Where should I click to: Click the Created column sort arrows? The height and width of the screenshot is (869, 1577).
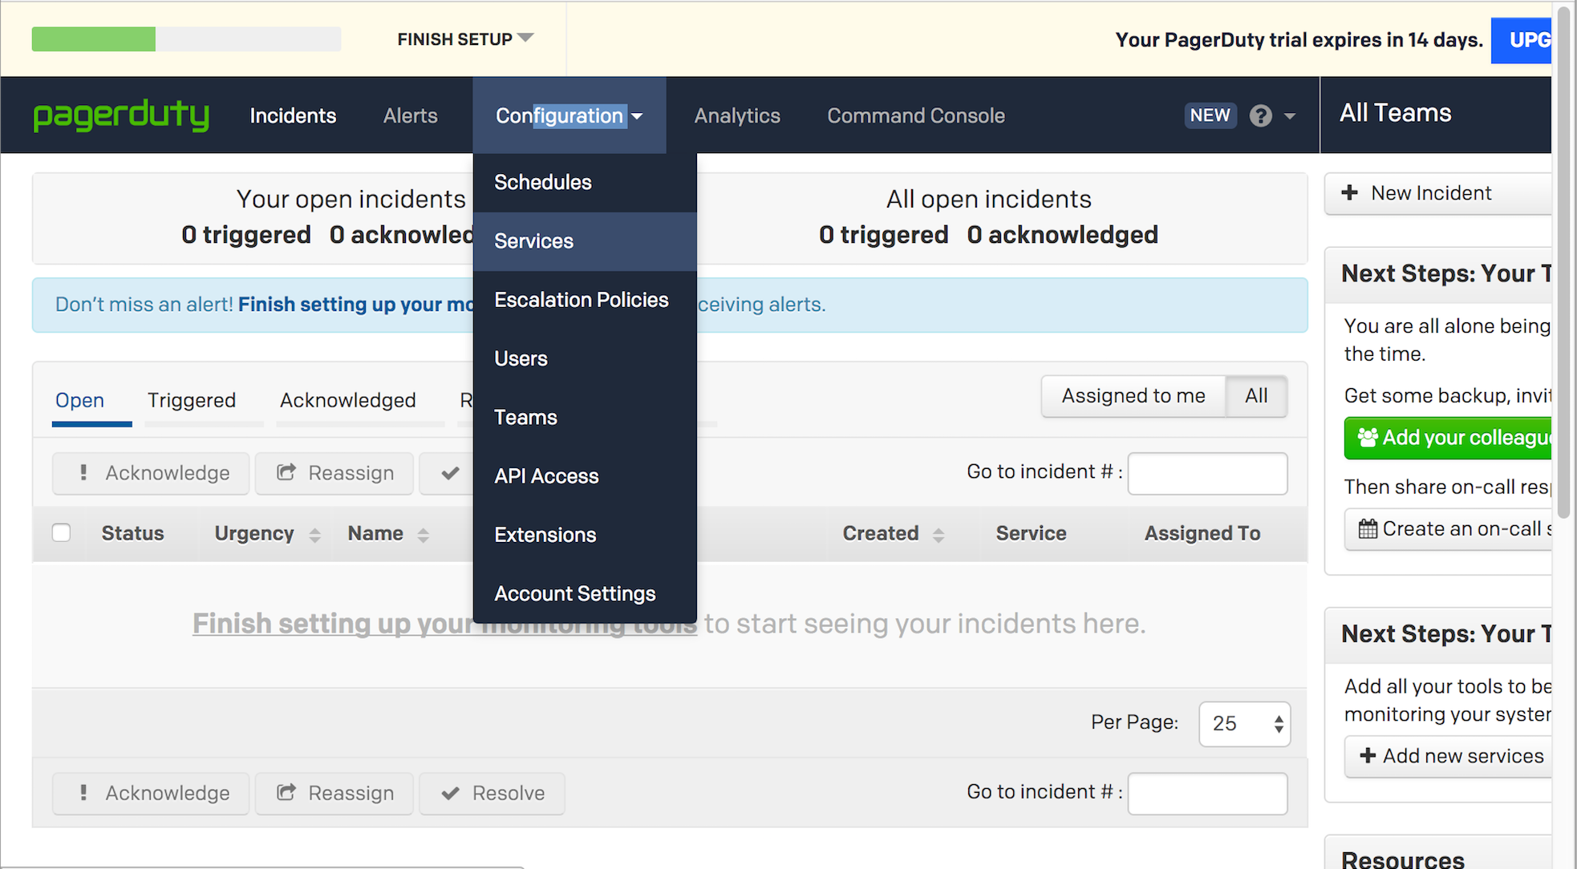click(938, 535)
